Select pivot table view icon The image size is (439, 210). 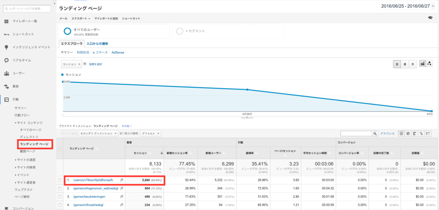[x=428, y=134]
